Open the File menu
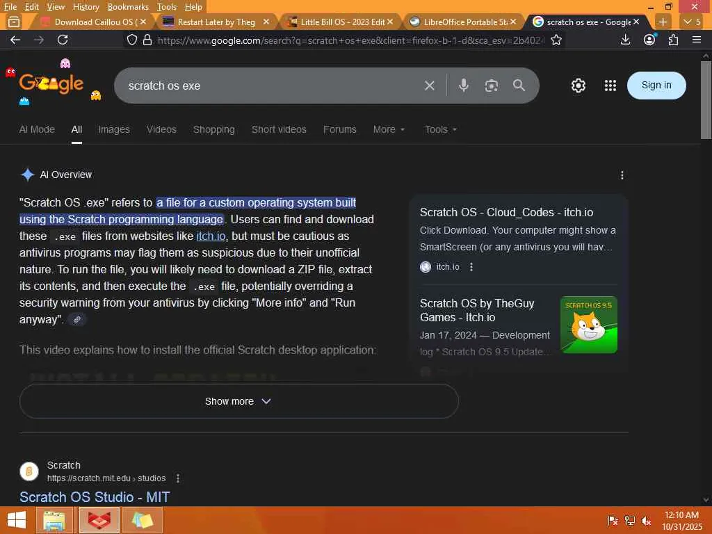The width and height of the screenshot is (712, 534). tap(10, 7)
